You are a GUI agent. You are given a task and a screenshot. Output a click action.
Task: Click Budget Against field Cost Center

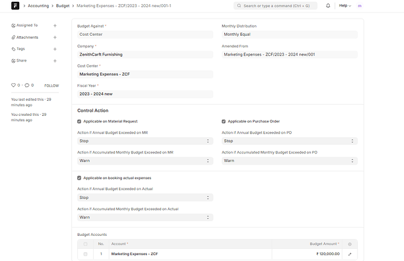click(x=145, y=34)
